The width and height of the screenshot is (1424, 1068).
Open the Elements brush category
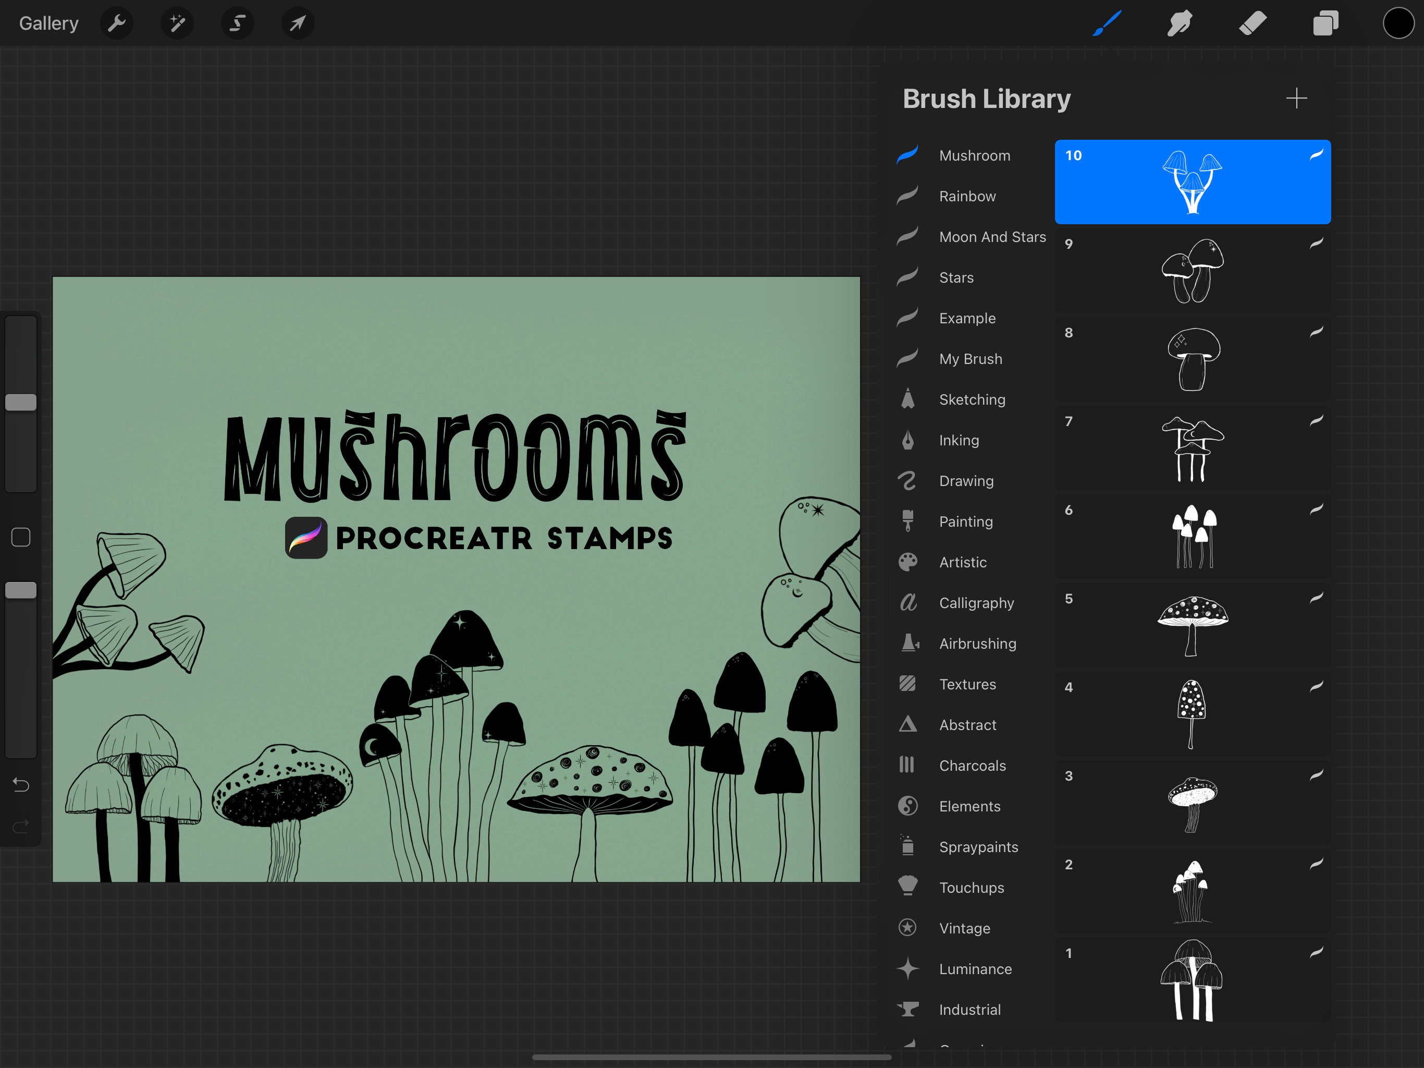972,806
